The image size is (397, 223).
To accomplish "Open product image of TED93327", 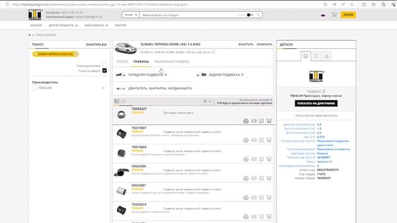I will click(x=122, y=115).
